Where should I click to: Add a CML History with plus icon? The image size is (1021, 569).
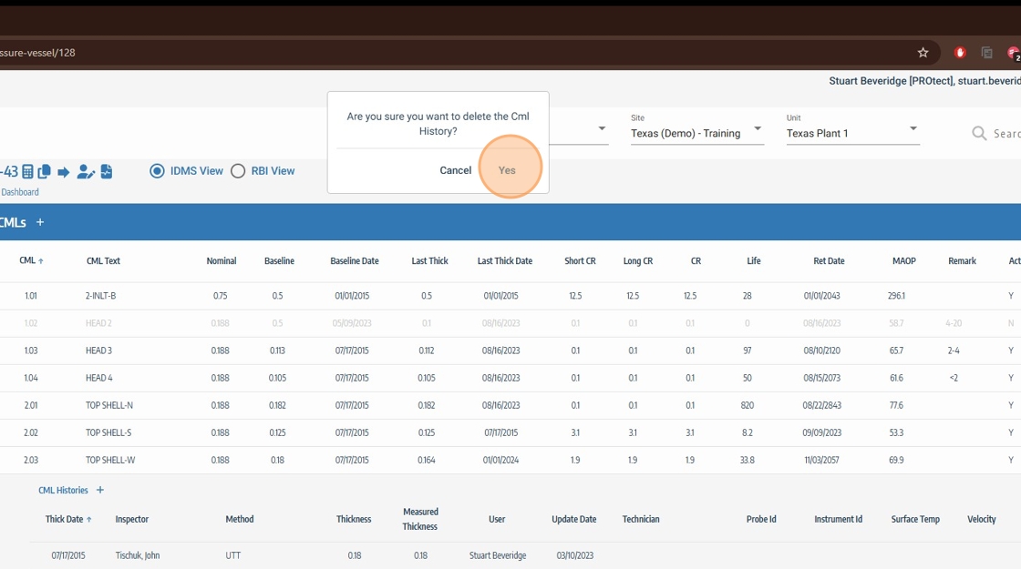click(x=100, y=490)
